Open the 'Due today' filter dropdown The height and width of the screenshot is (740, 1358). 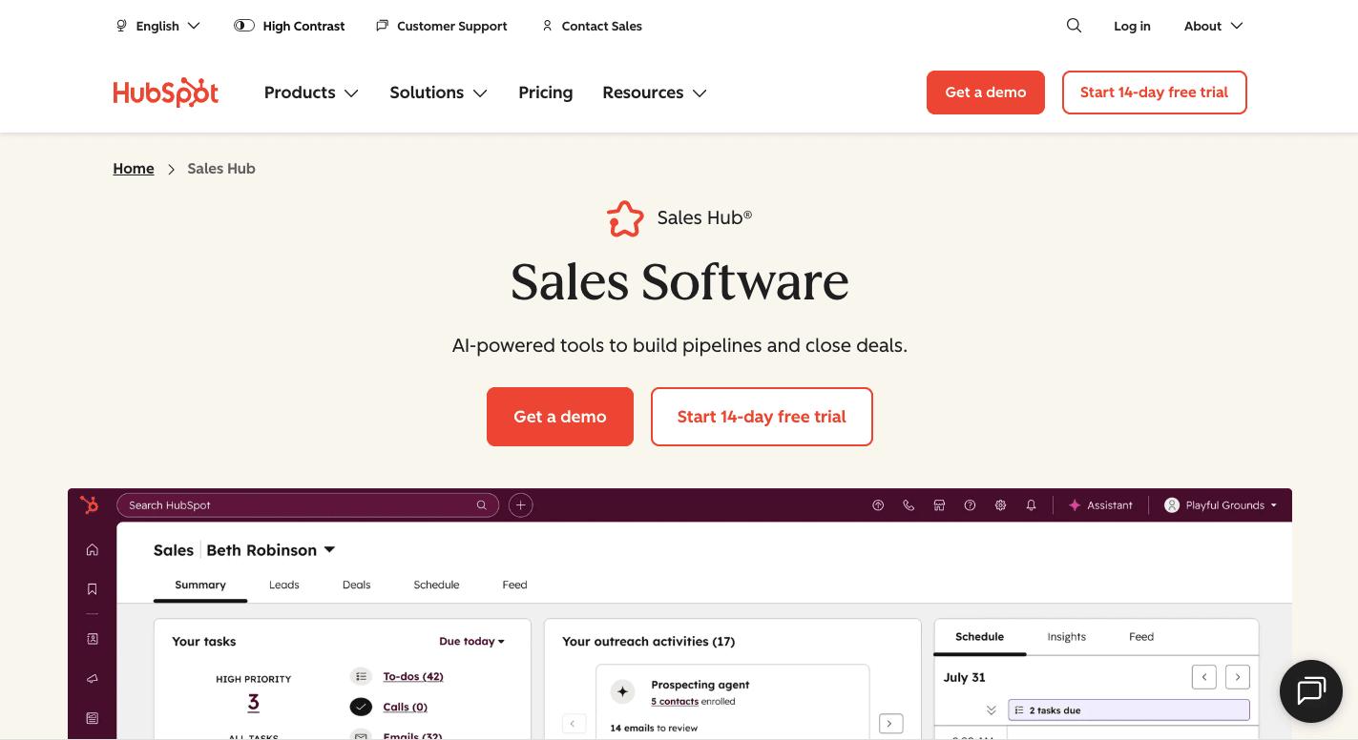point(471,641)
